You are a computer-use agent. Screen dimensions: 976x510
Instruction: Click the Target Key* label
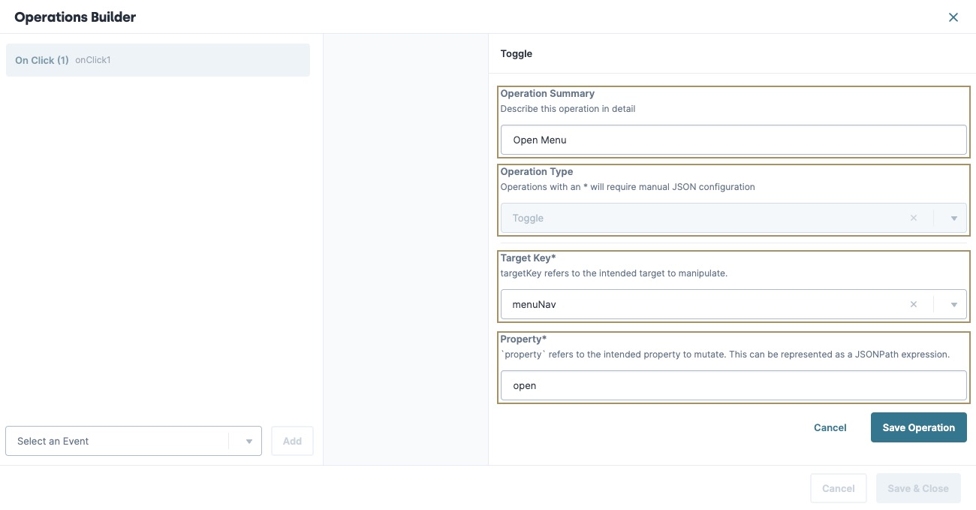[x=528, y=258]
